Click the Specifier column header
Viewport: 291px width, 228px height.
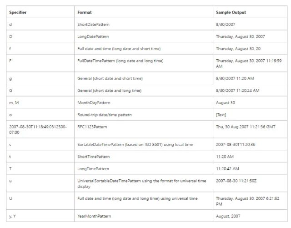(18, 12)
